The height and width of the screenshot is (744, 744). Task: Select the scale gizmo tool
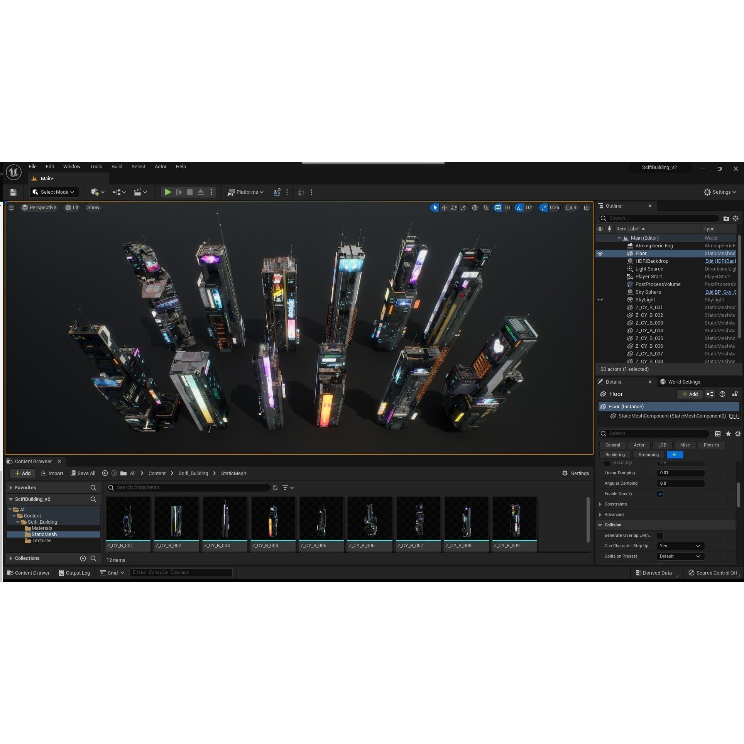click(463, 208)
